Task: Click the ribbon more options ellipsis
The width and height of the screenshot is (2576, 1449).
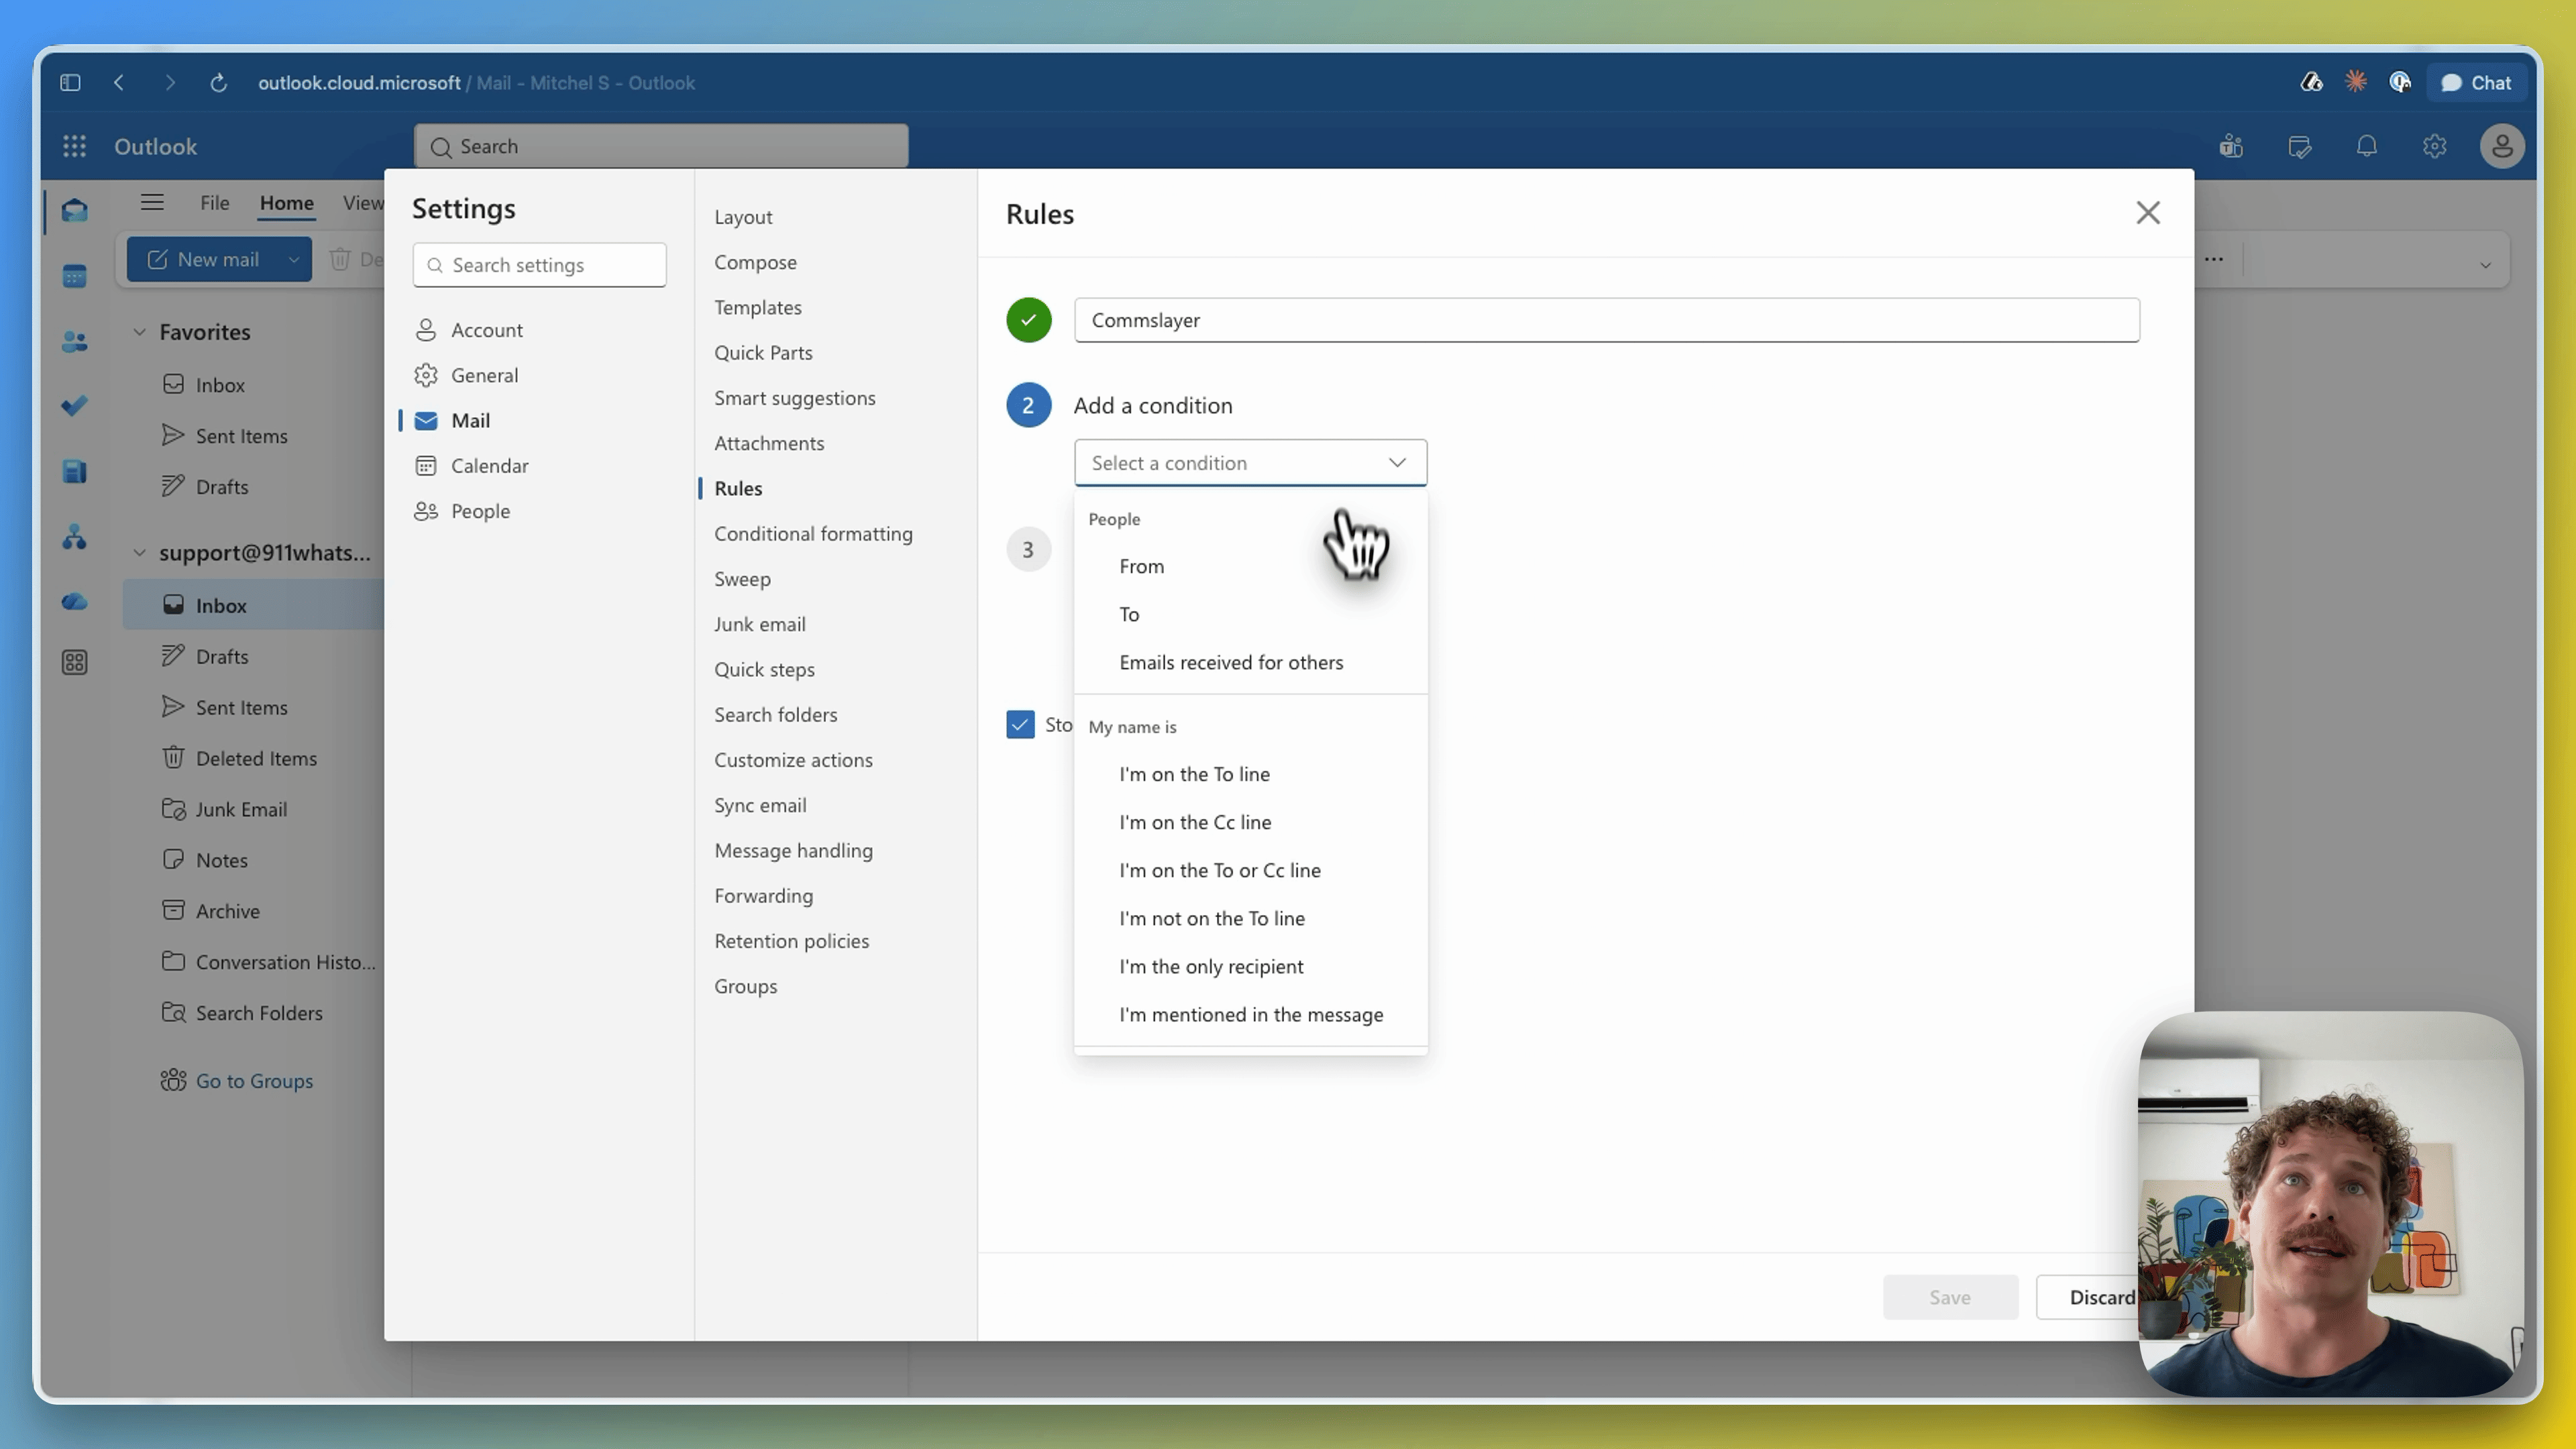Action: [x=2214, y=259]
